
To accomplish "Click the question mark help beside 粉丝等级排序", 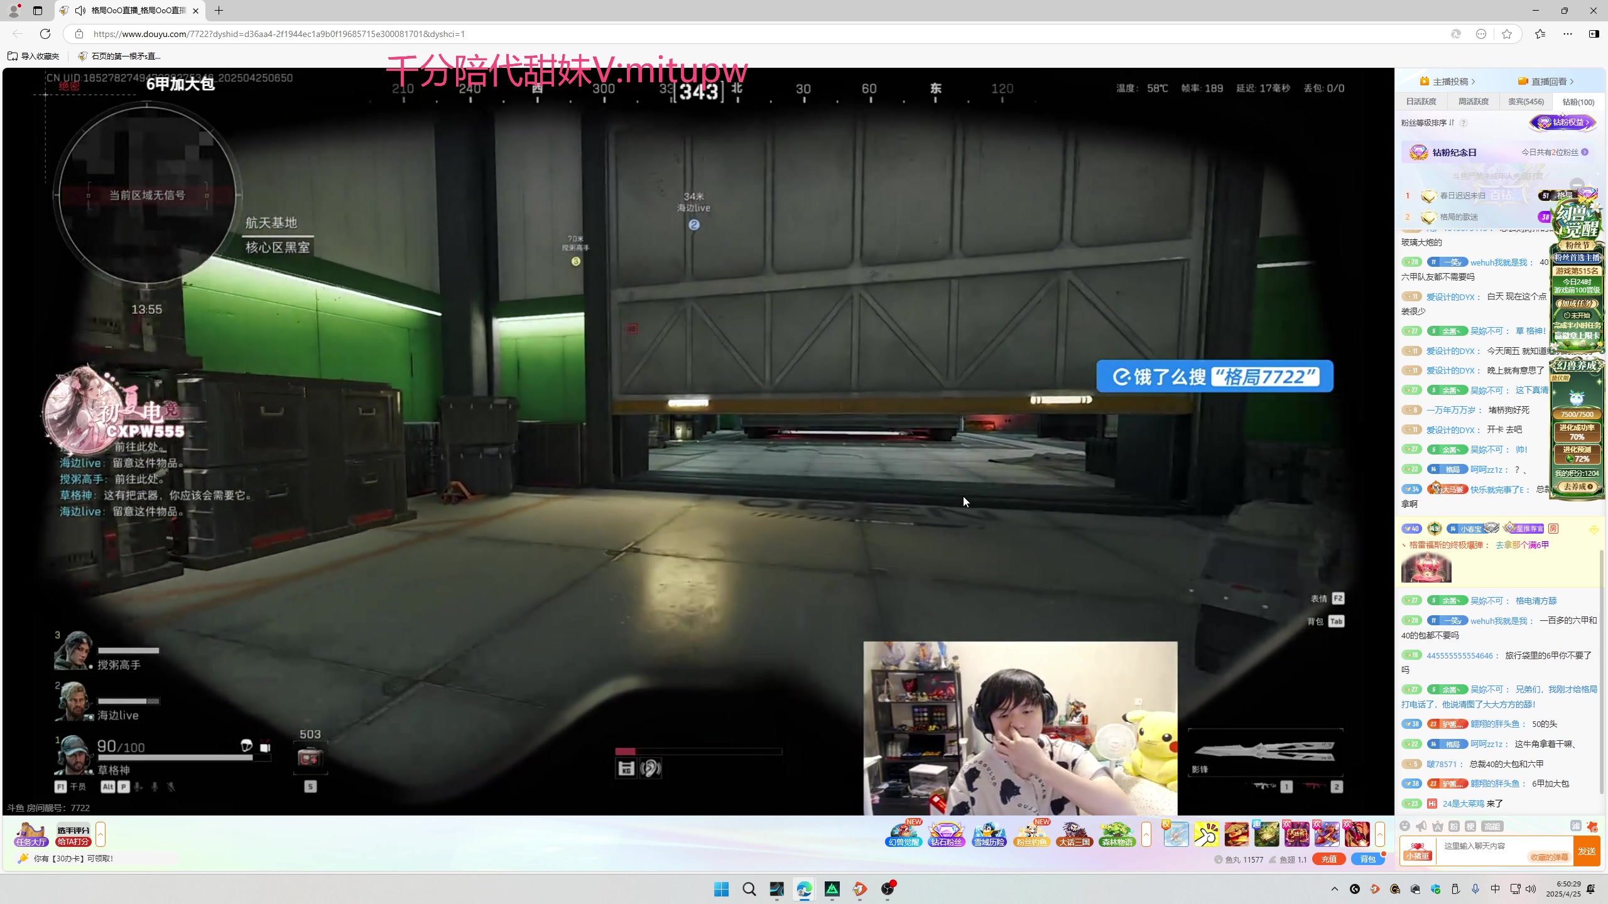I will tap(1464, 123).
